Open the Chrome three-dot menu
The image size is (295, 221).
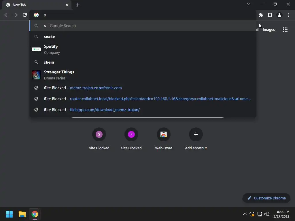[x=289, y=15]
